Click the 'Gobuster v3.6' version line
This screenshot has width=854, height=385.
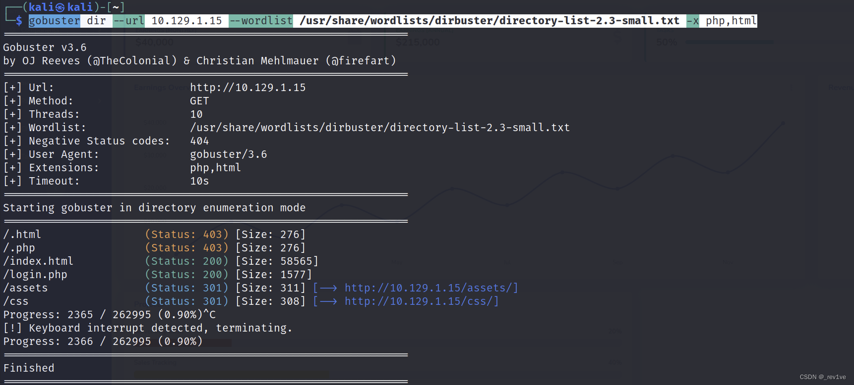[x=45, y=48]
